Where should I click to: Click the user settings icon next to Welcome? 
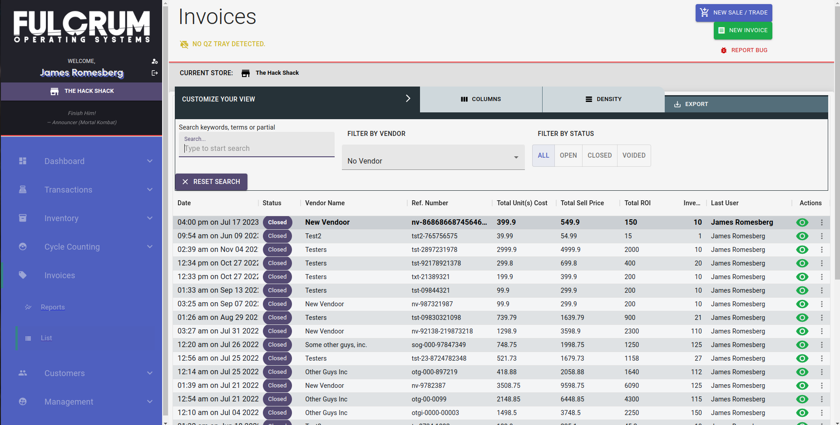[154, 61]
